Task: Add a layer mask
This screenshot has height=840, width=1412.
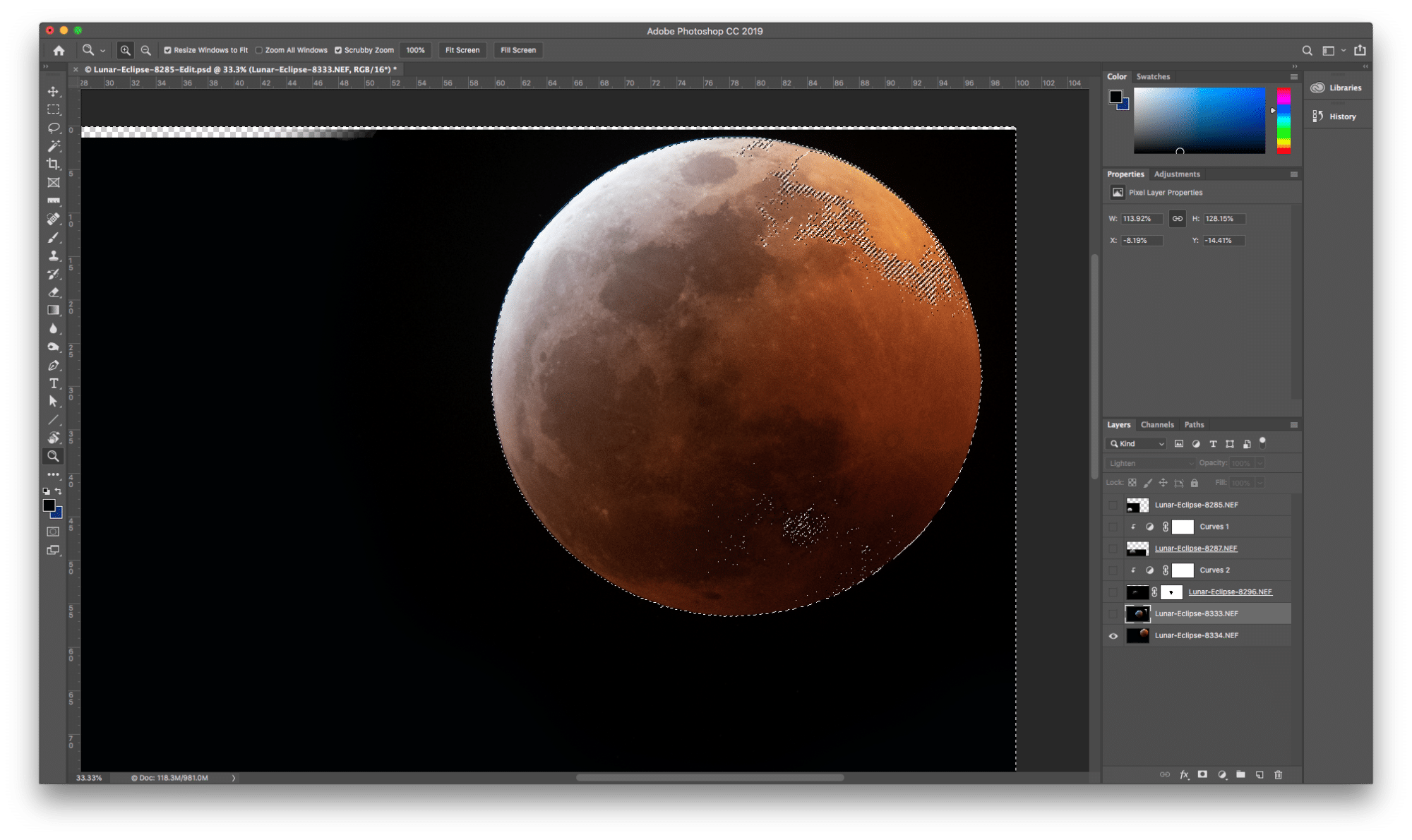Action: point(1202,775)
